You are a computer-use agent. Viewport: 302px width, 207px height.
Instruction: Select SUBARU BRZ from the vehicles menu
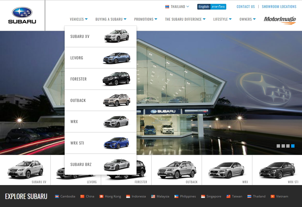point(101,164)
